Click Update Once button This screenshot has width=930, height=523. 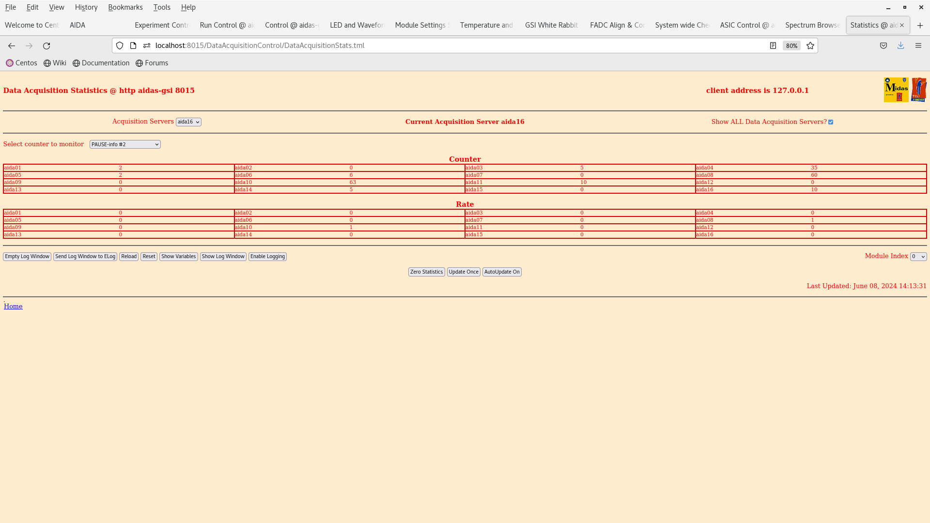tap(463, 271)
